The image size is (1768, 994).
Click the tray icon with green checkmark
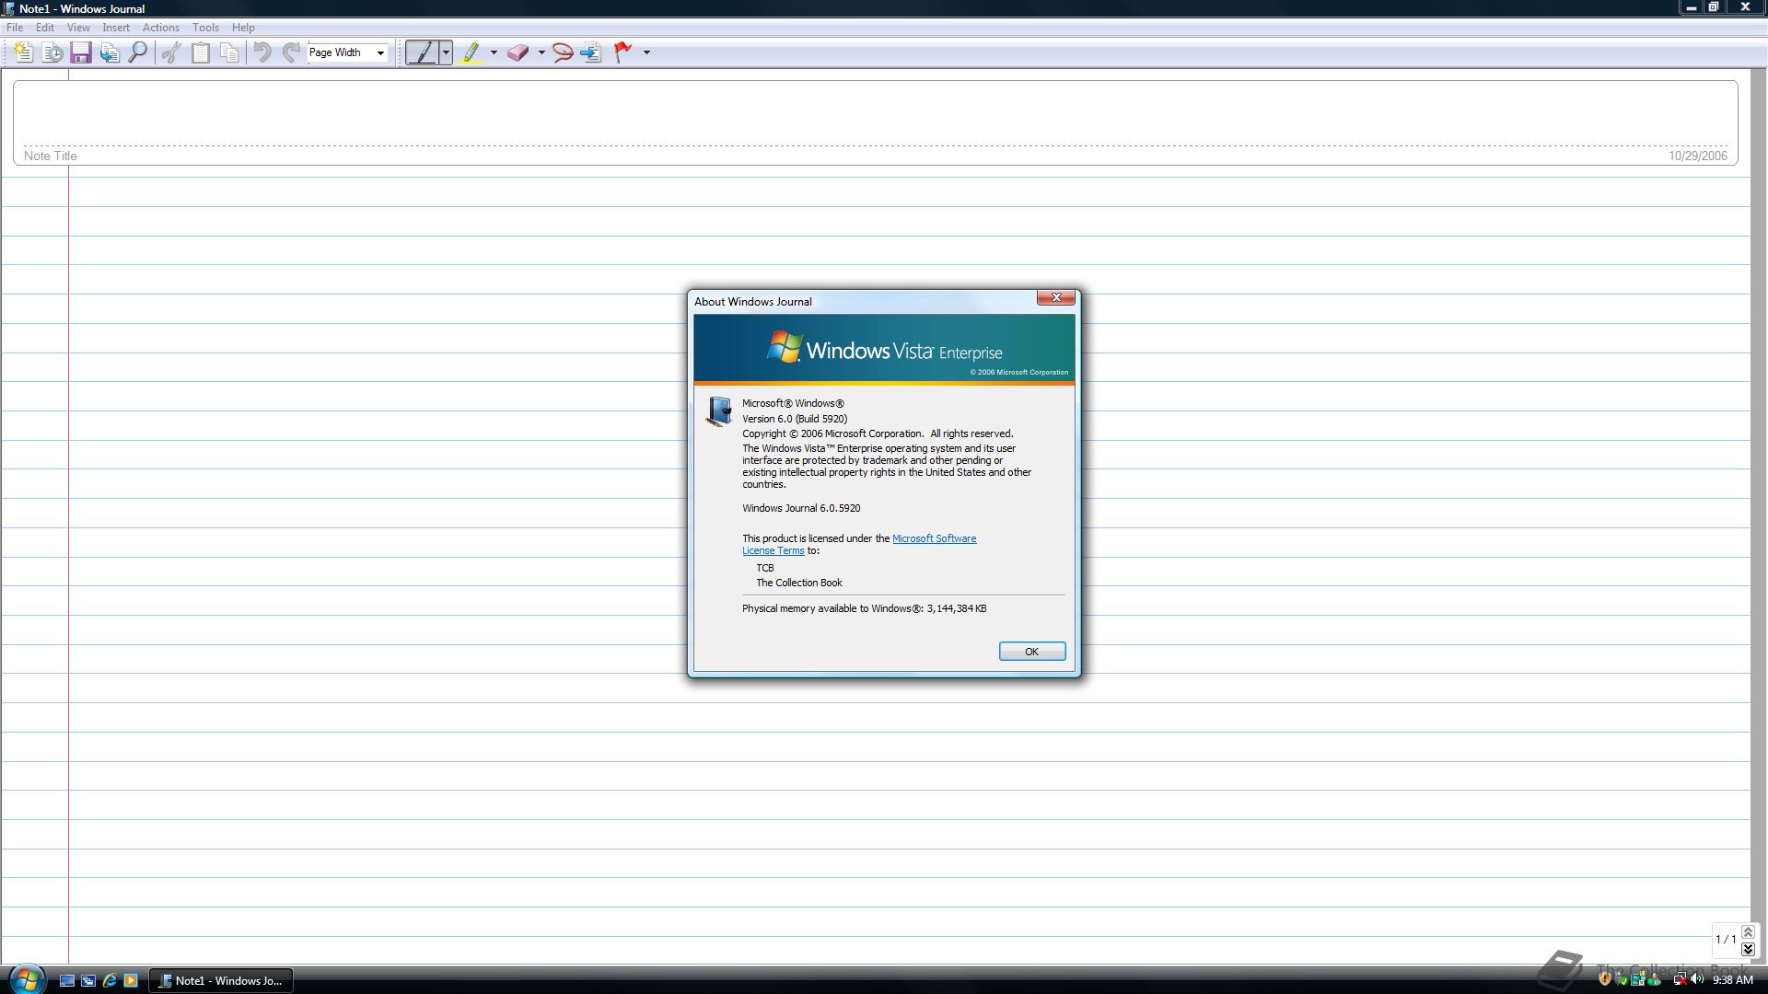point(1622,978)
